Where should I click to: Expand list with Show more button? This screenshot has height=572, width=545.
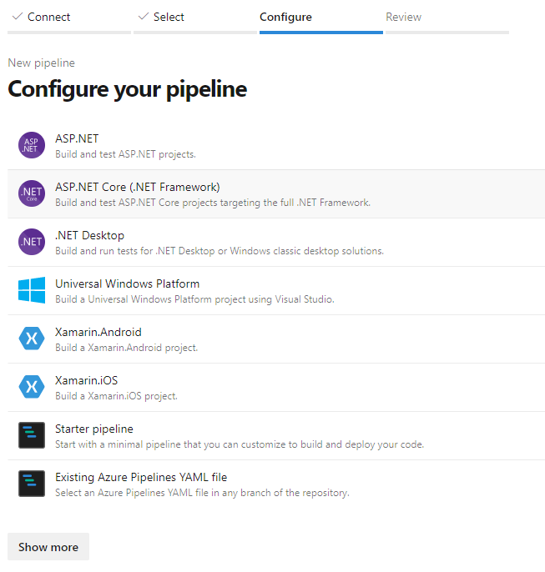(48, 547)
